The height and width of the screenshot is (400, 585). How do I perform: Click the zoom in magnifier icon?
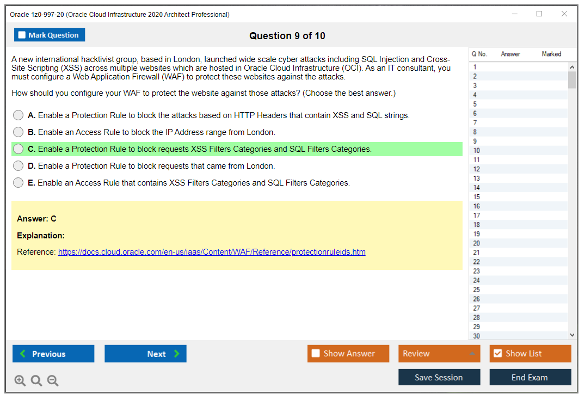coord(20,380)
